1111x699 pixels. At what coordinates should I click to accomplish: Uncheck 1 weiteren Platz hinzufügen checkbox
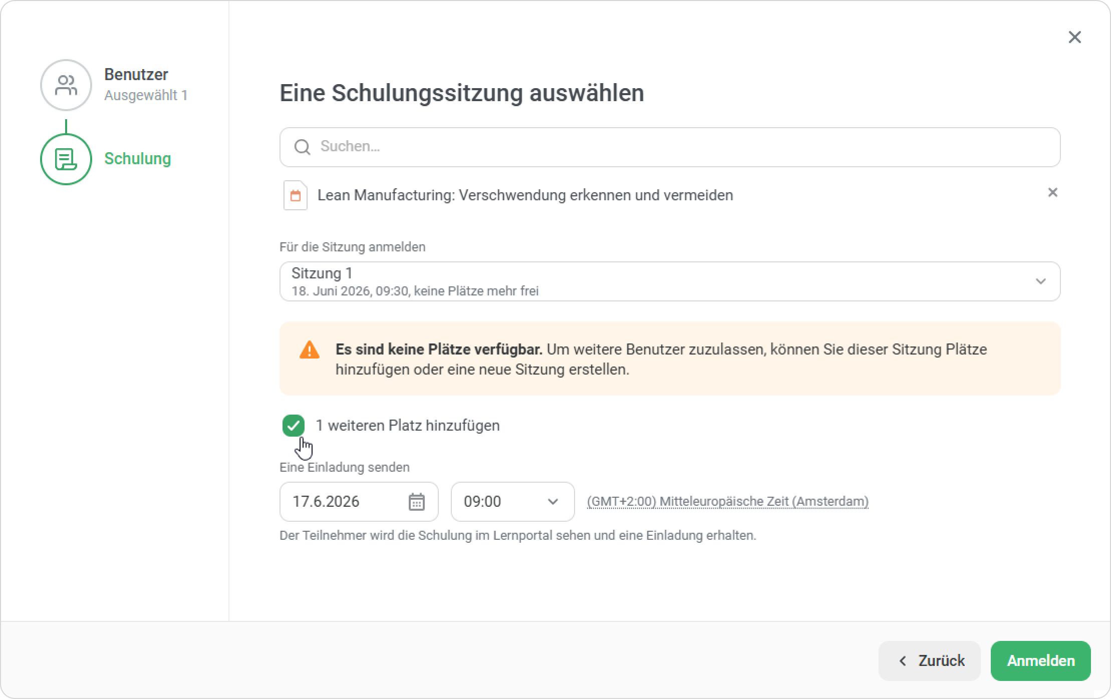[x=294, y=426]
